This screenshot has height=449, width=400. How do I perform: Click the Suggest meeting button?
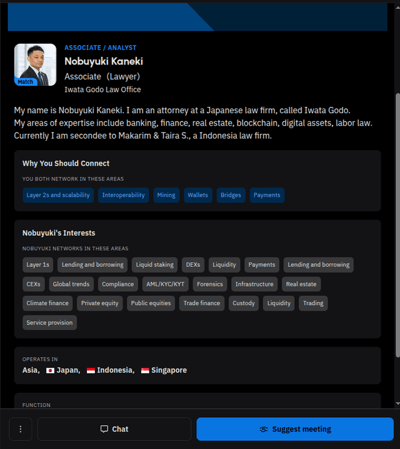(295, 429)
